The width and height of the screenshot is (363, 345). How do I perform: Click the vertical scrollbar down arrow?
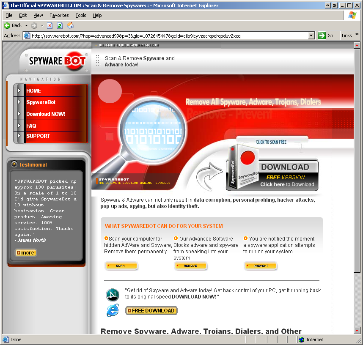357,331
